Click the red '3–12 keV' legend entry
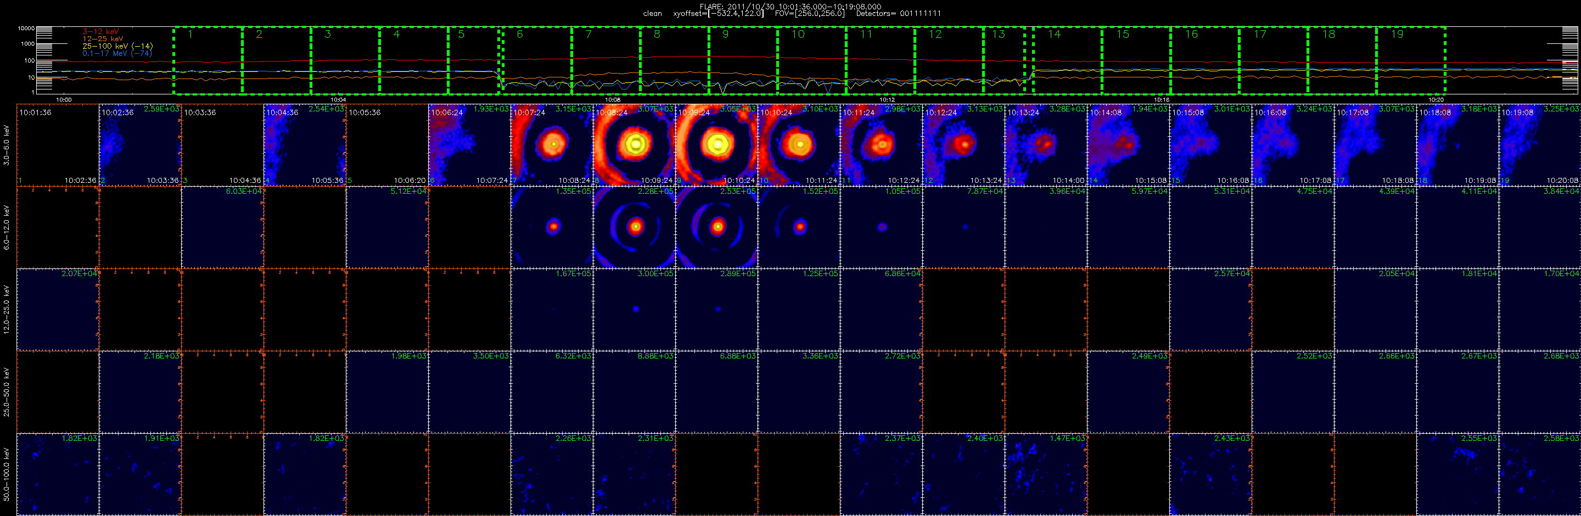This screenshot has width=1581, height=516. [100, 31]
